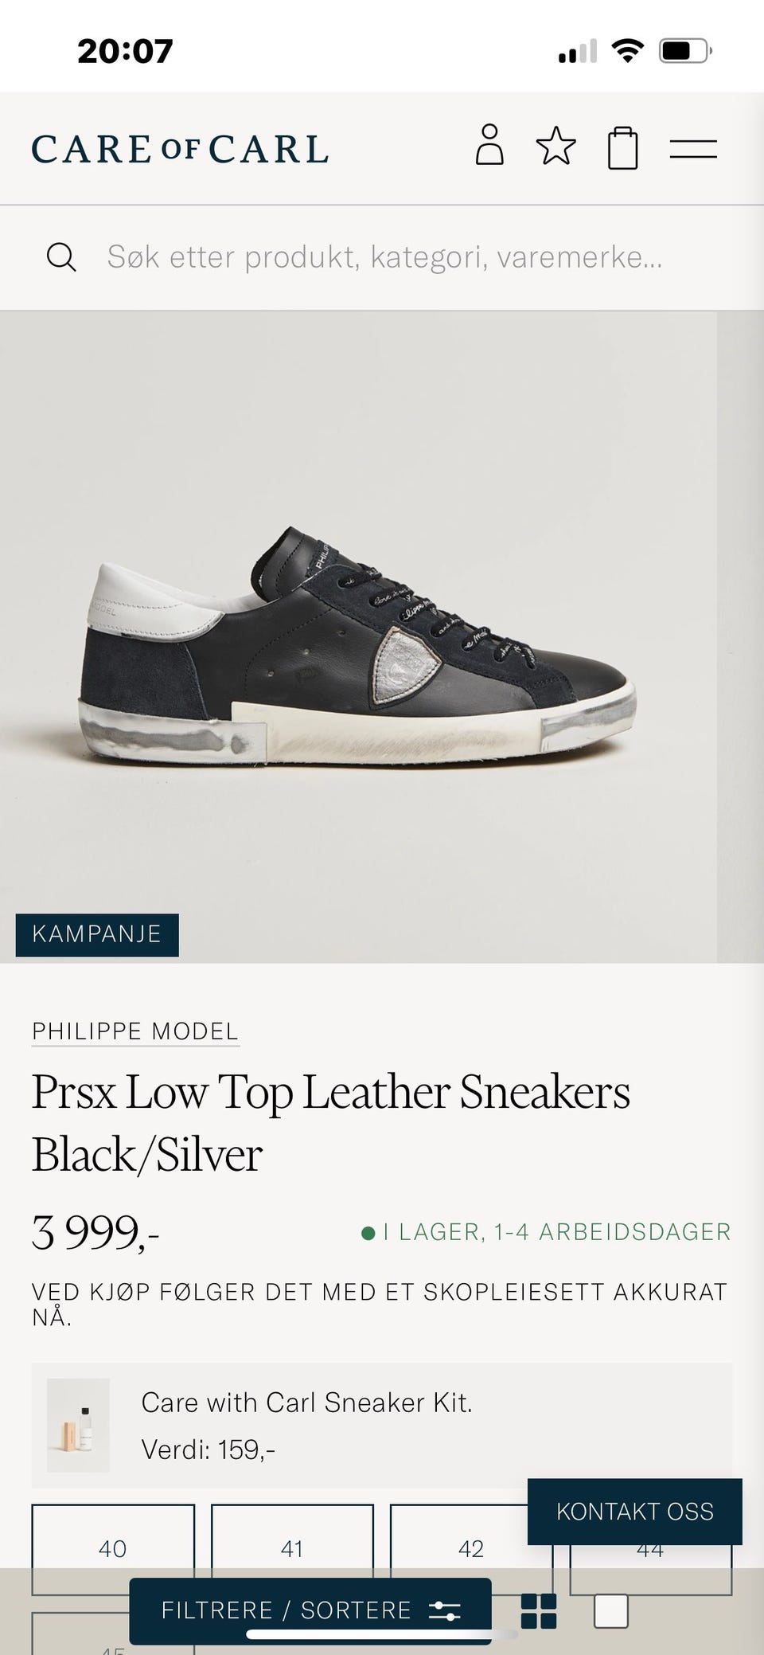This screenshot has height=1655, width=764.
Task: Tap the Kampanje badge
Action: 97,934
